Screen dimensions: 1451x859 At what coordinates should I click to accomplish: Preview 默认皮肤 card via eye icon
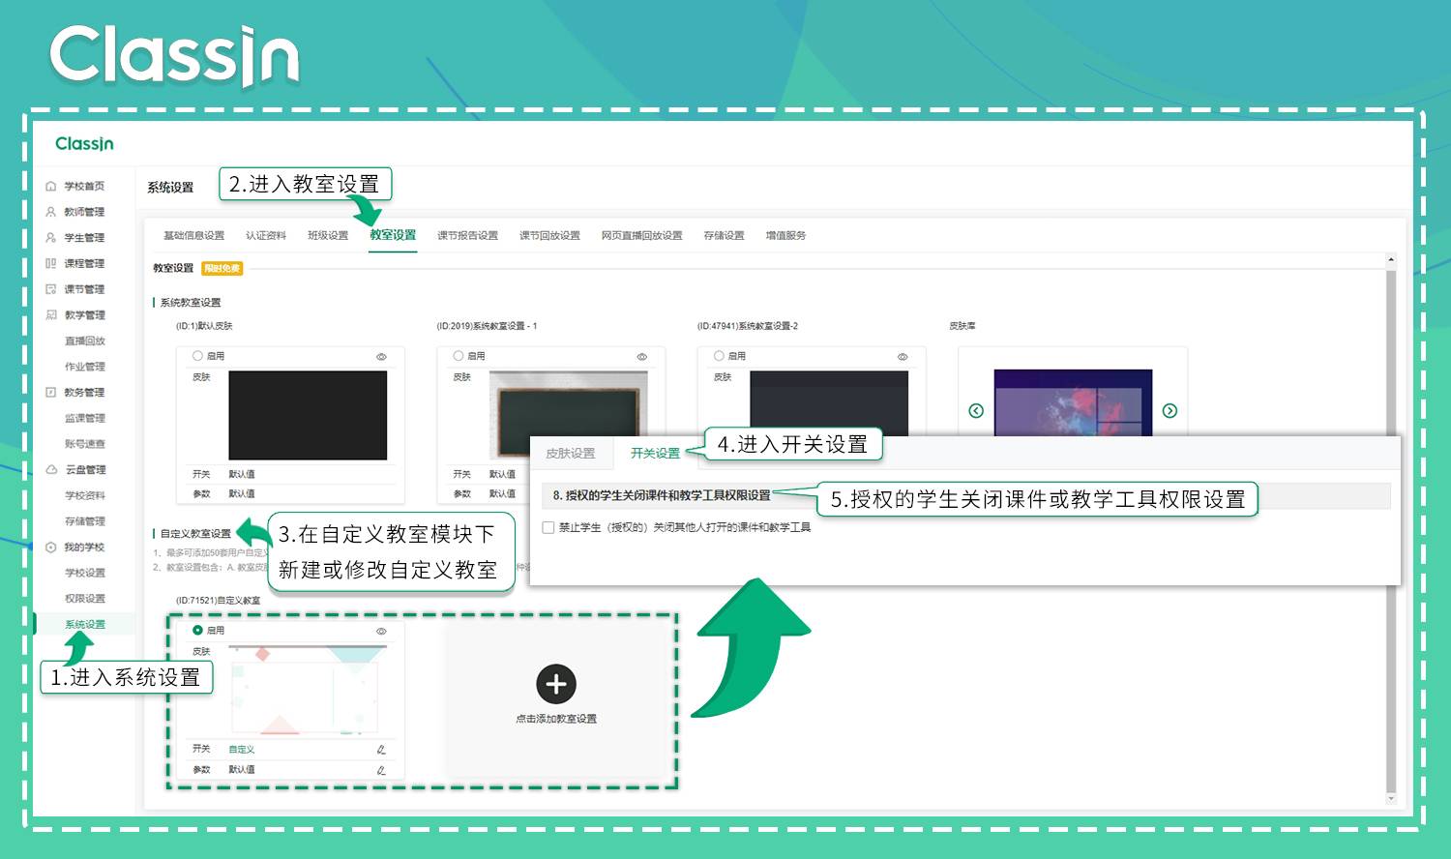click(x=381, y=357)
